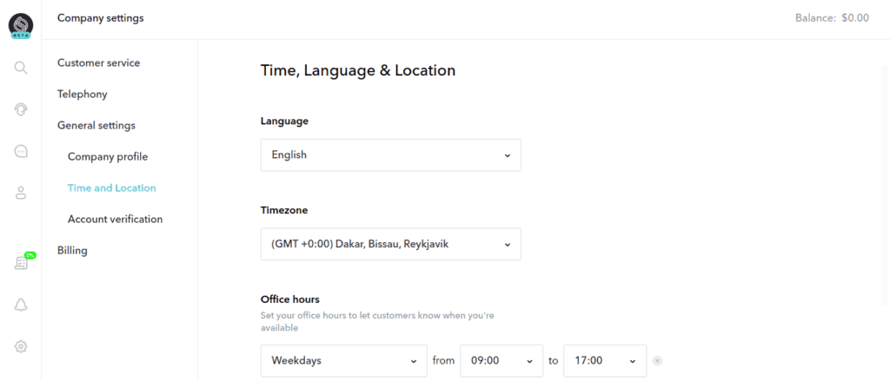Go to Company profile
This screenshot has width=890, height=381.
click(x=108, y=156)
